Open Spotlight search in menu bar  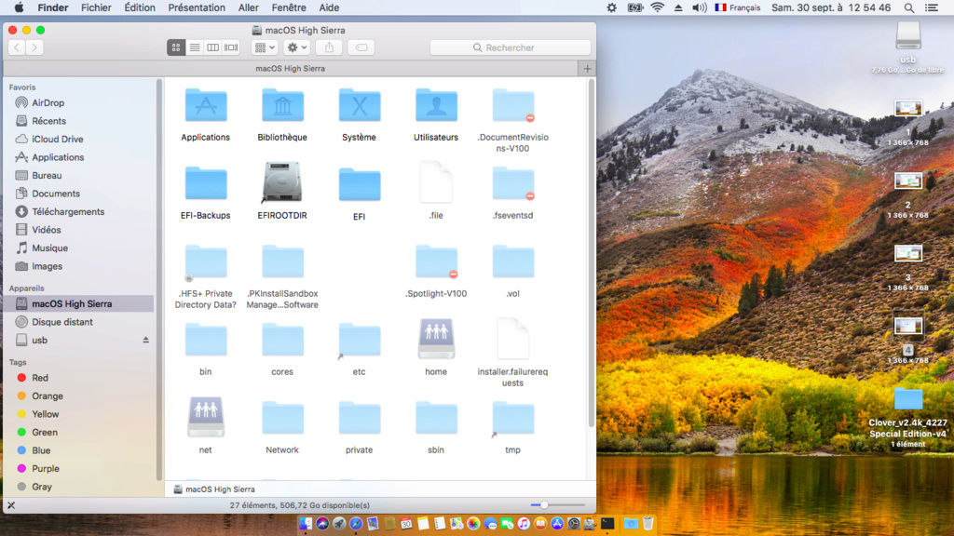pyautogui.click(x=909, y=7)
